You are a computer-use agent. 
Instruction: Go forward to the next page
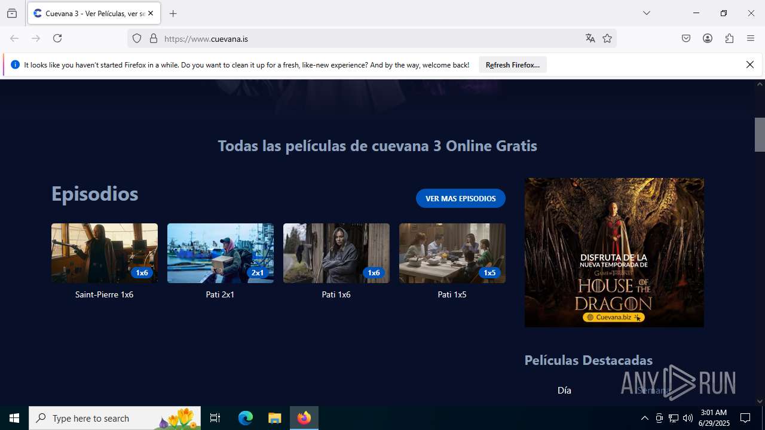tap(36, 38)
